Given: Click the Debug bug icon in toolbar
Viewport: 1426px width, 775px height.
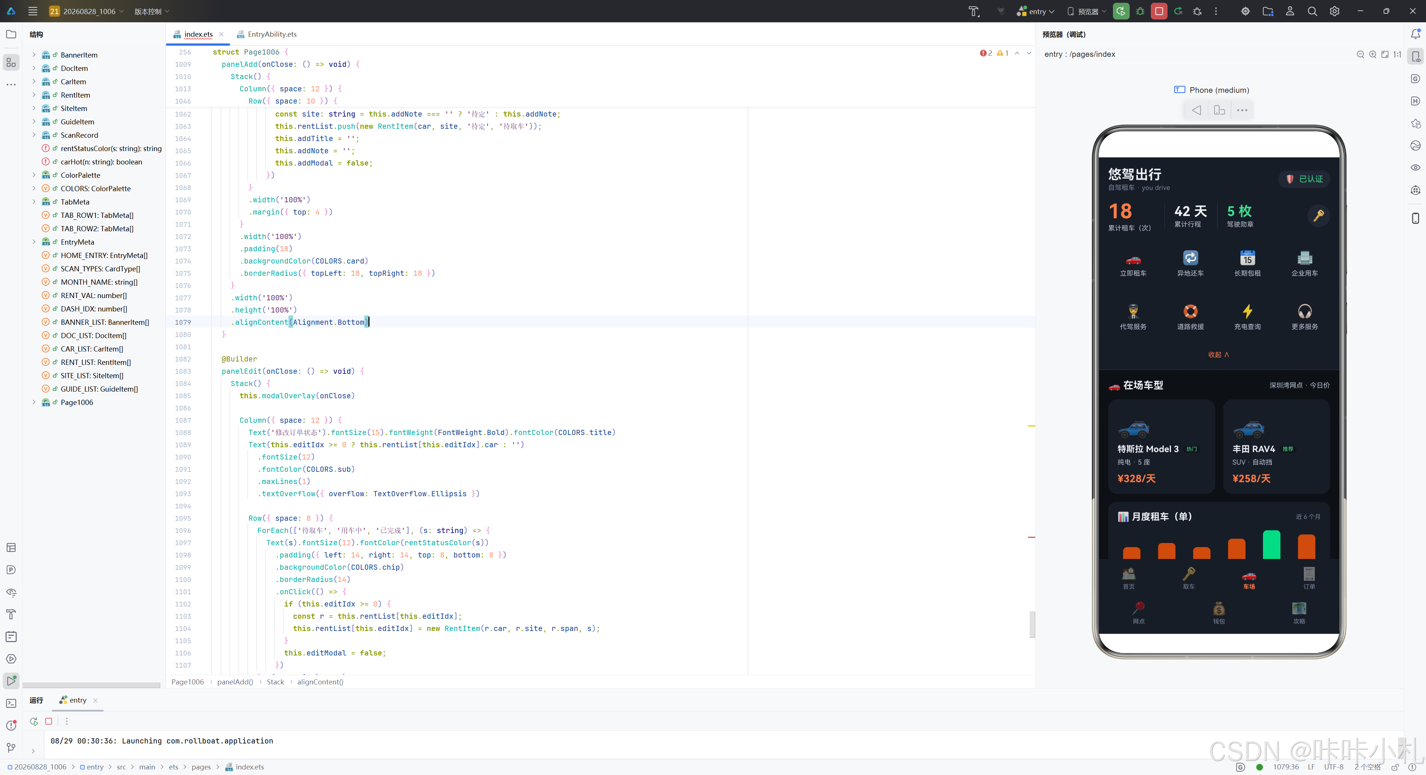Looking at the screenshot, I should pos(1140,11).
